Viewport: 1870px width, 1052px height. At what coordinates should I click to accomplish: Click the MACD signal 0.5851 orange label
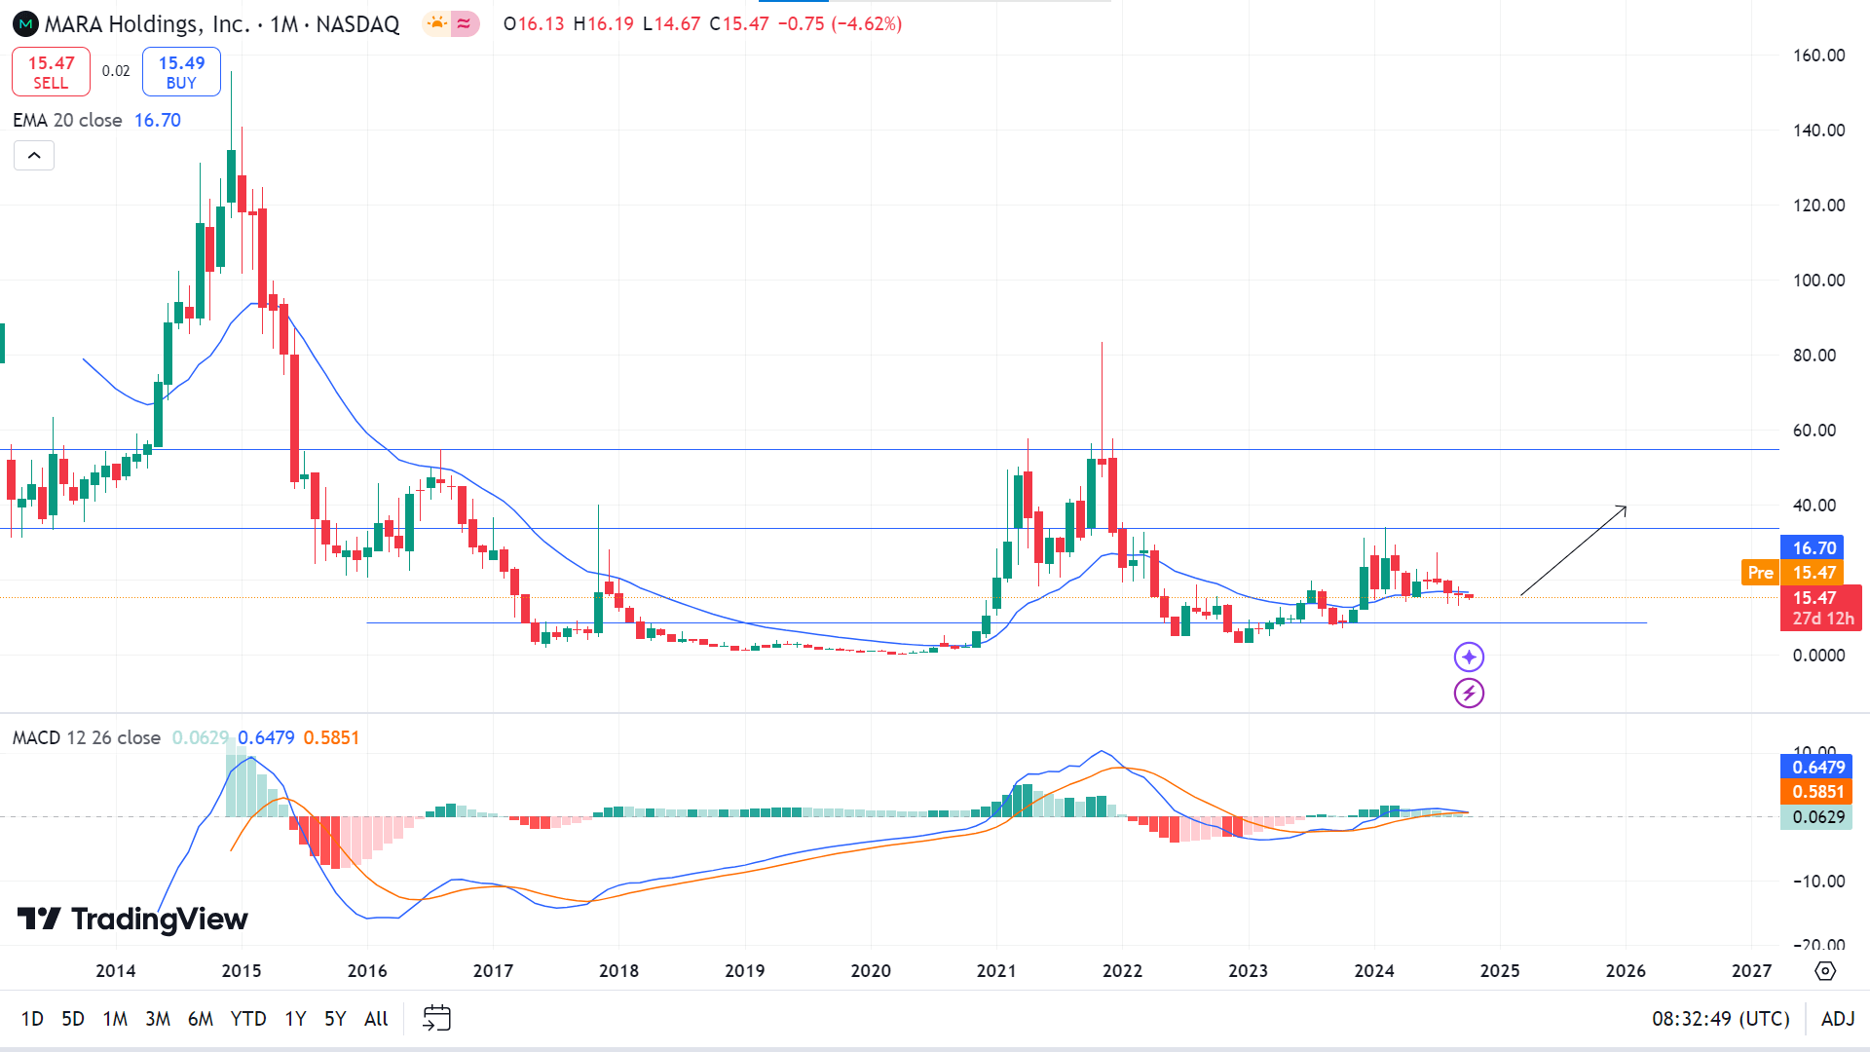pyautogui.click(x=1816, y=792)
